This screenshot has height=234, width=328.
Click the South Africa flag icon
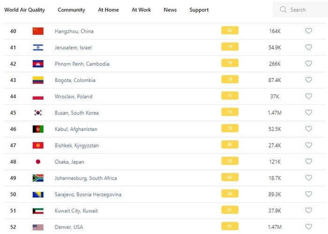(x=38, y=178)
